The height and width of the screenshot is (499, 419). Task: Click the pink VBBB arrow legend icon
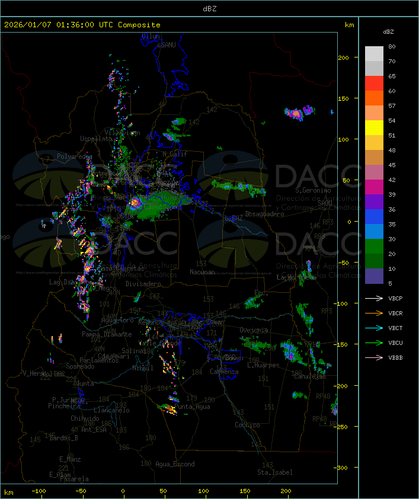point(374,358)
